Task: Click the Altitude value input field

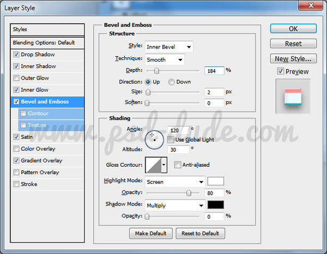Action: (x=180, y=149)
